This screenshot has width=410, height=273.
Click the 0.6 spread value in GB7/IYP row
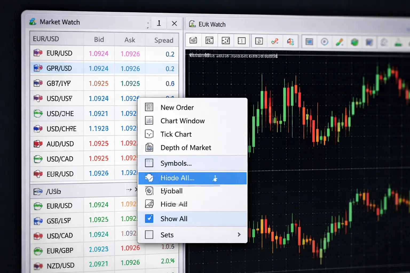pyautogui.click(x=170, y=84)
